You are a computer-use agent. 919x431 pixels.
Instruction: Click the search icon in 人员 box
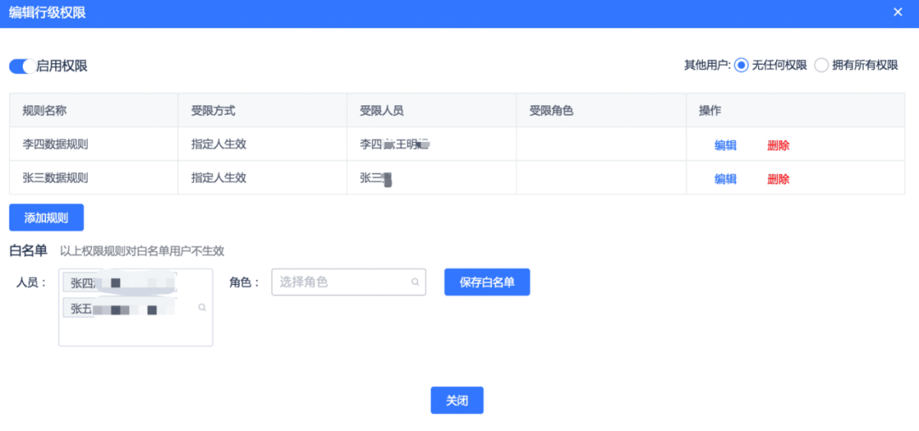[203, 308]
